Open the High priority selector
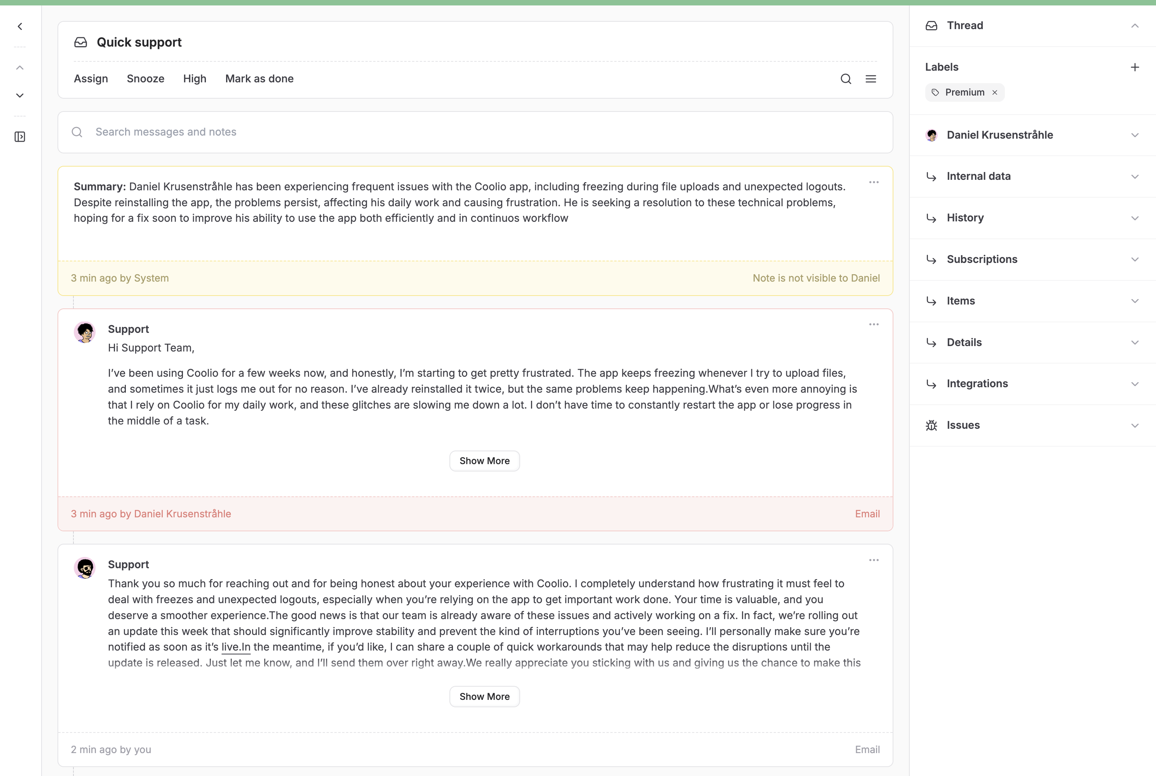 click(195, 79)
